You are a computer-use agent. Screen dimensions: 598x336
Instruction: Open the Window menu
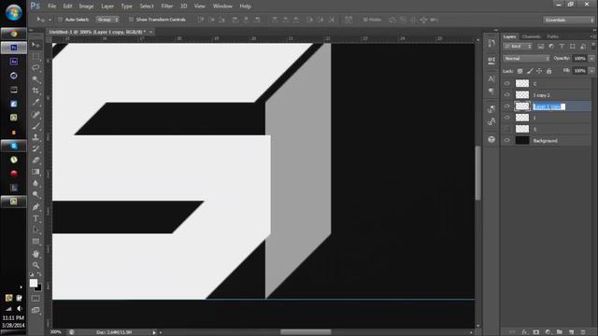pyautogui.click(x=222, y=7)
